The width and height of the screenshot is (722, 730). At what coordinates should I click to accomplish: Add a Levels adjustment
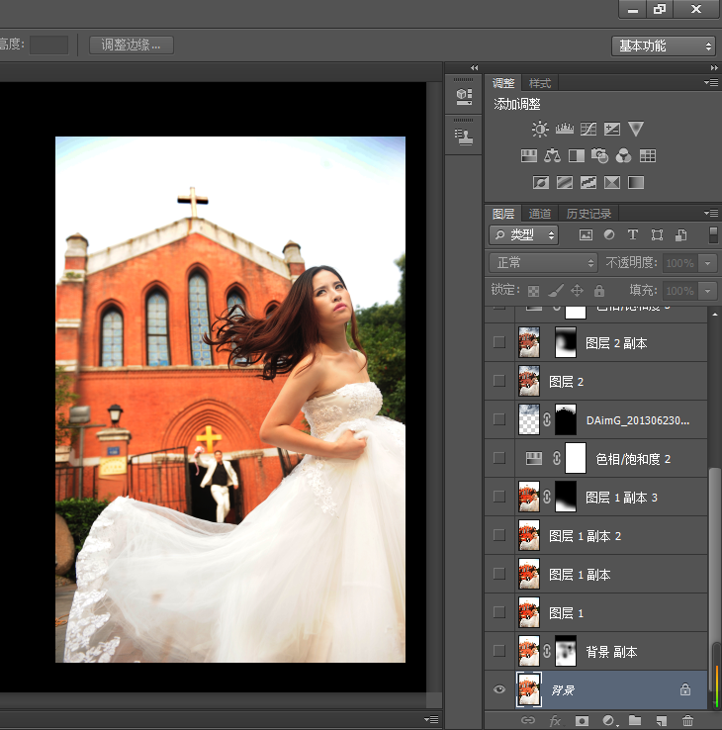pyautogui.click(x=564, y=129)
